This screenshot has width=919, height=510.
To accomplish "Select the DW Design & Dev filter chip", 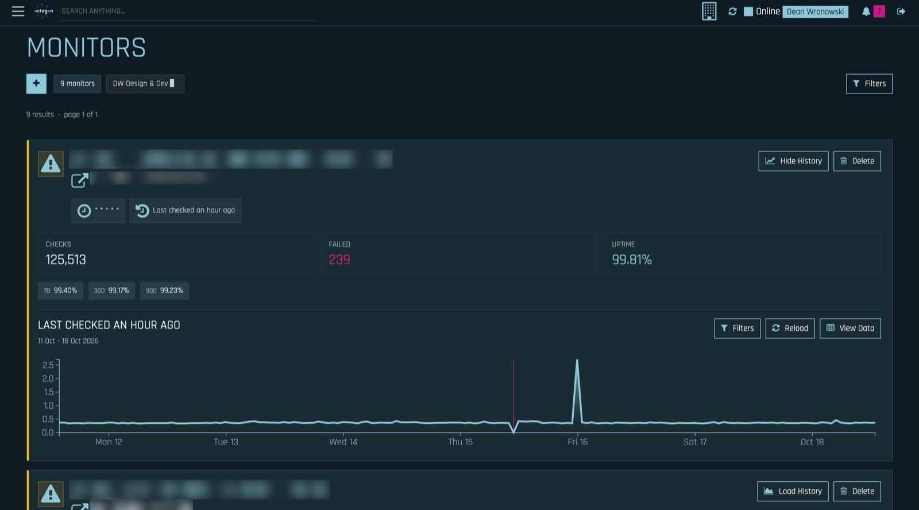I will coord(145,83).
